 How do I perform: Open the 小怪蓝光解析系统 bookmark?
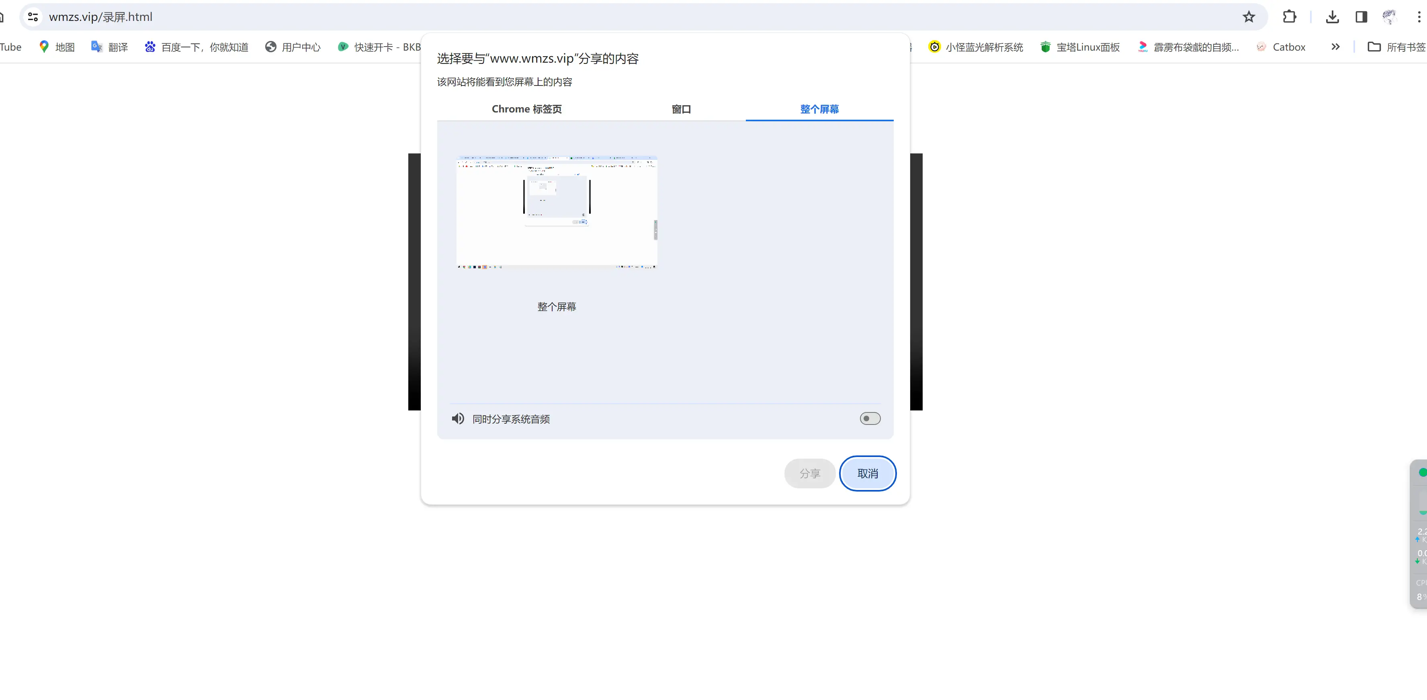976,47
